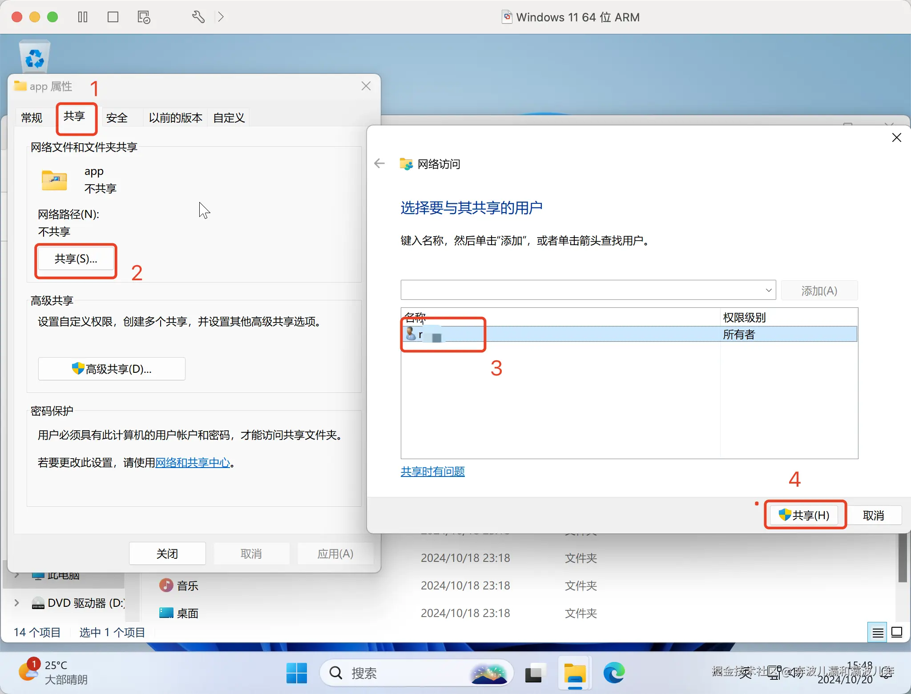Switch to the 安全 tab
Screen dimensions: 911x694
tap(117, 118)
